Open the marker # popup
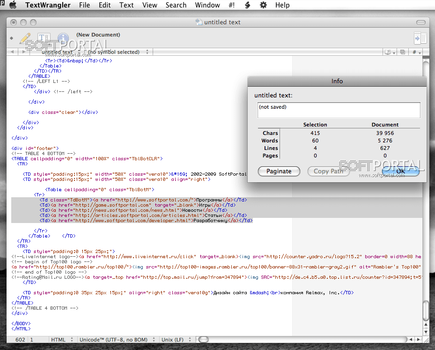 pyautogui.click(x=417, y=52)
